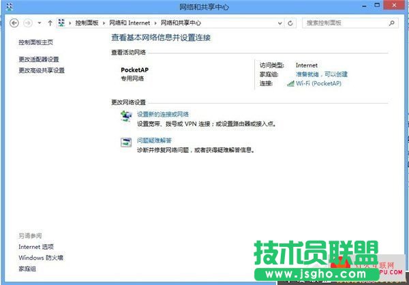Click the new connection setup icon

click(x=127, y=117)
